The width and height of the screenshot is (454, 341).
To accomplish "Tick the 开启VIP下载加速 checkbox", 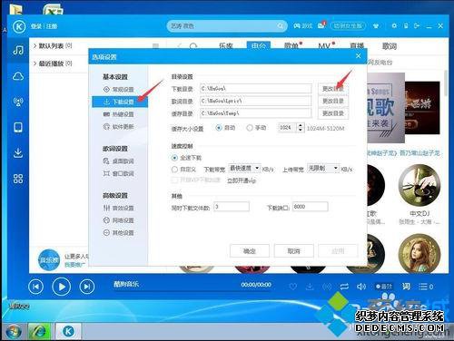I will [x=174, y=180].
